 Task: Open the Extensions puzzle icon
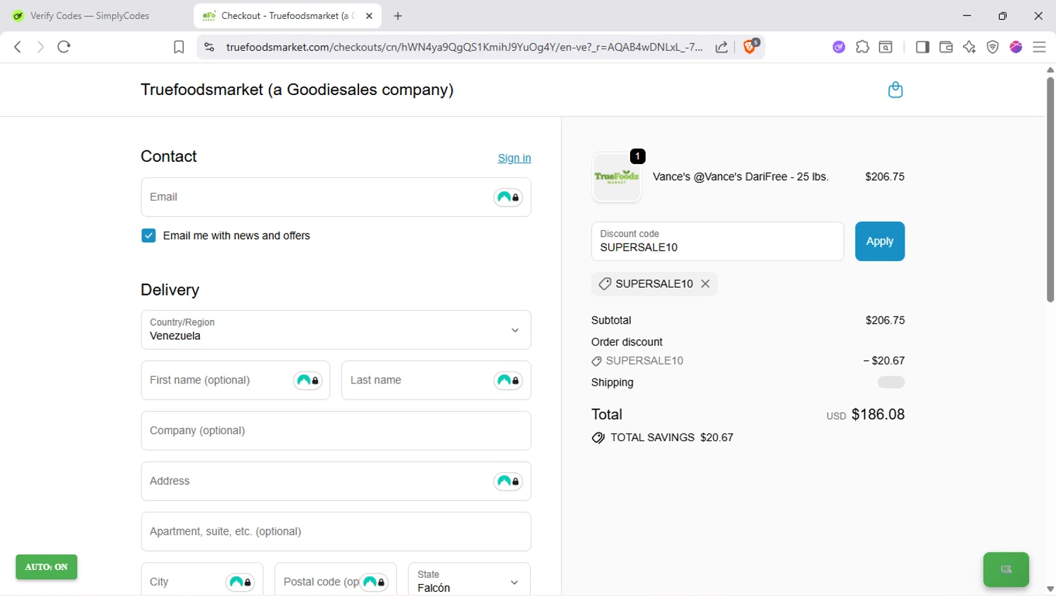pyautogui.click(x=862, y=47)
